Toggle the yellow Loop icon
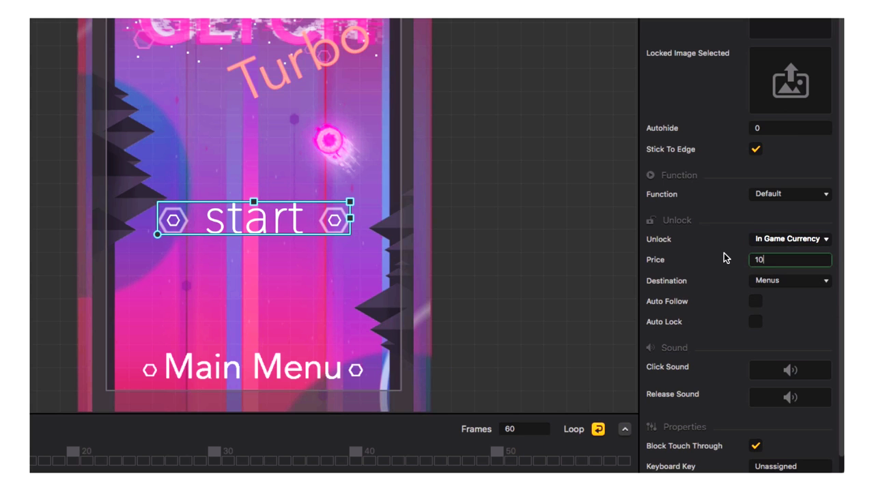The image size is (874, 491). [x=598, y=429]
